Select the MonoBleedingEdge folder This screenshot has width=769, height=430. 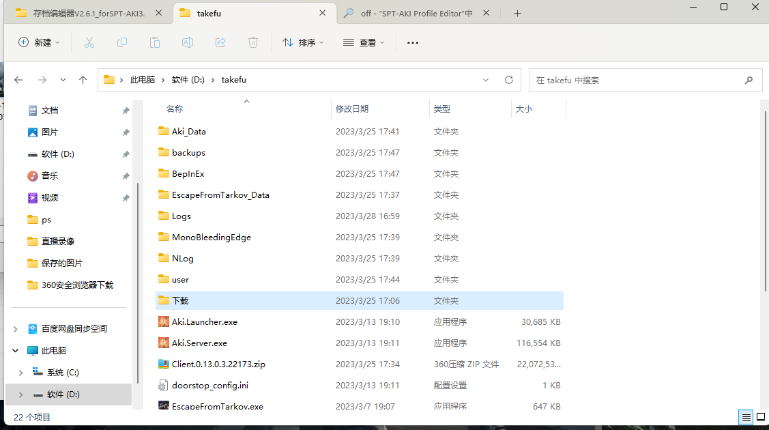360,237
